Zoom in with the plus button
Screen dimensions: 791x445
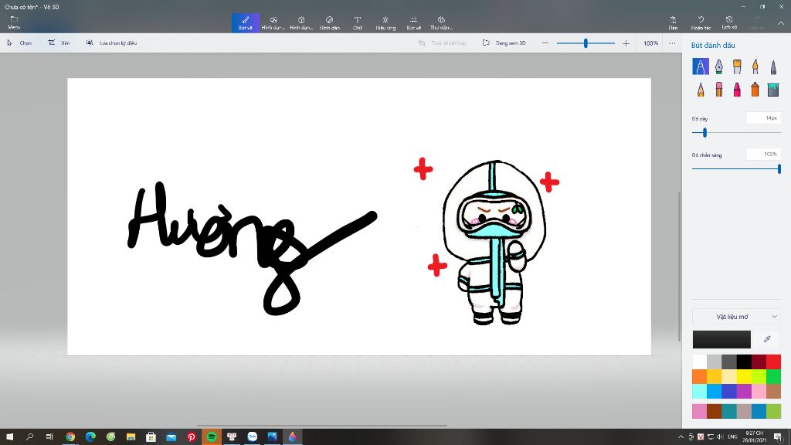click(626, 43)
